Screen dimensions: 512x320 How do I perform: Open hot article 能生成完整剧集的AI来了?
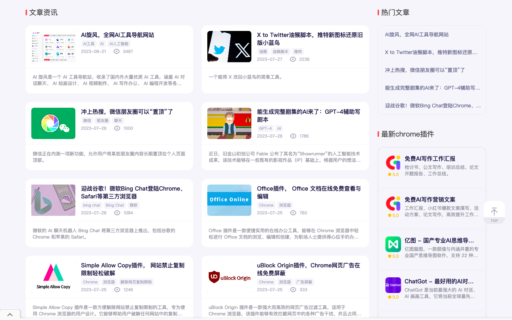point(432,88)
